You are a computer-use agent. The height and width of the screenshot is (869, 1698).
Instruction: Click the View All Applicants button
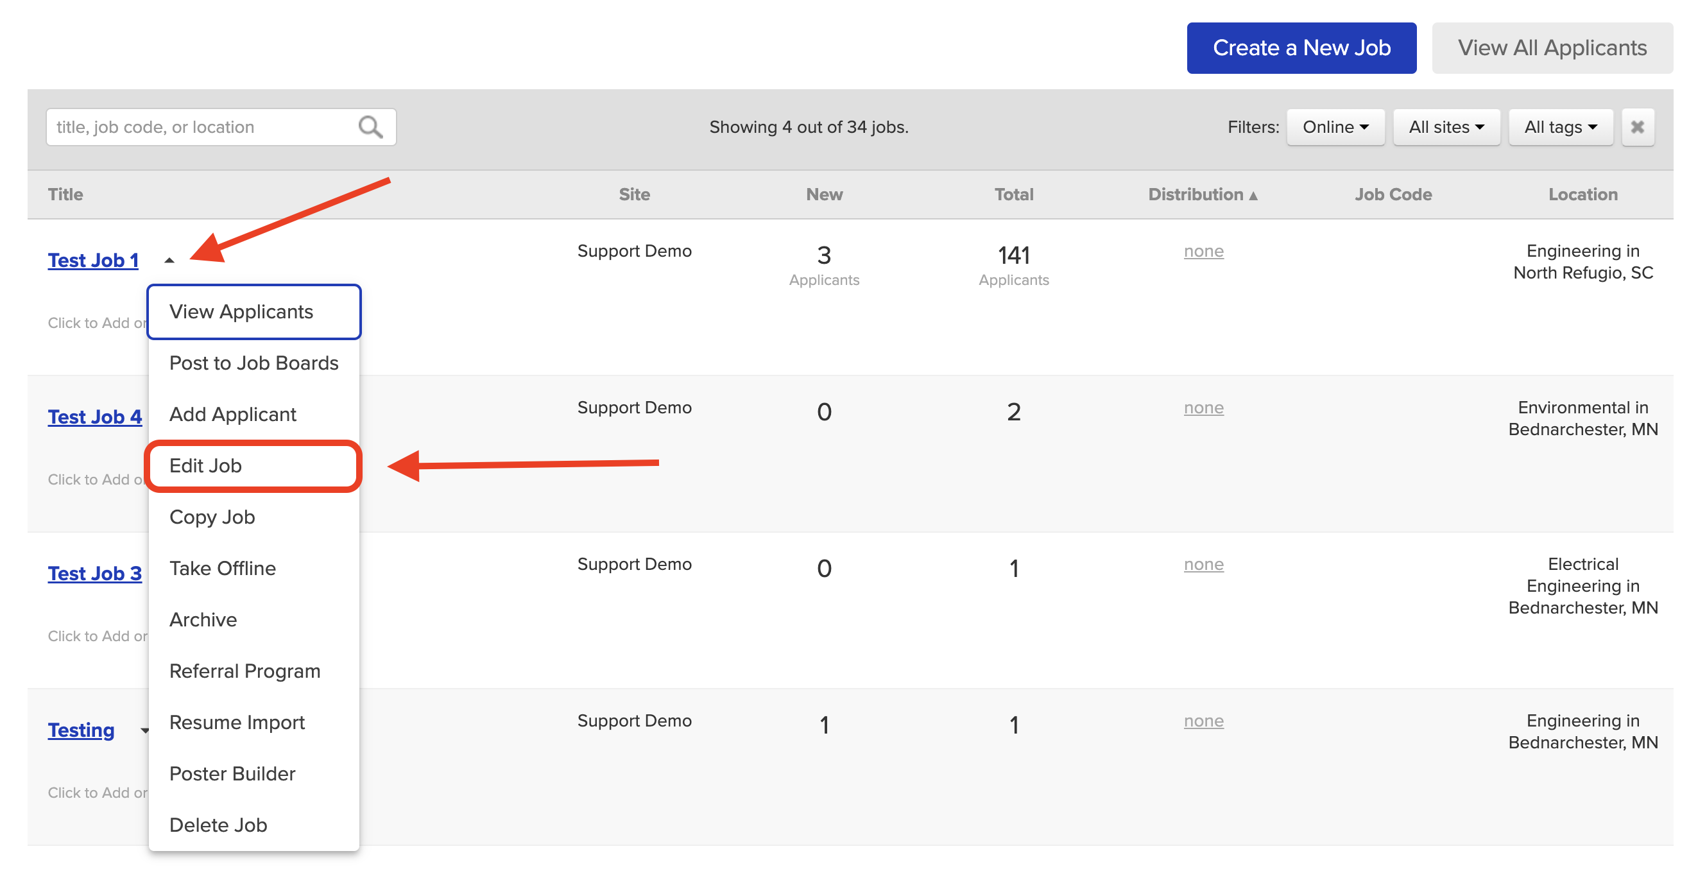[1552, 47]
